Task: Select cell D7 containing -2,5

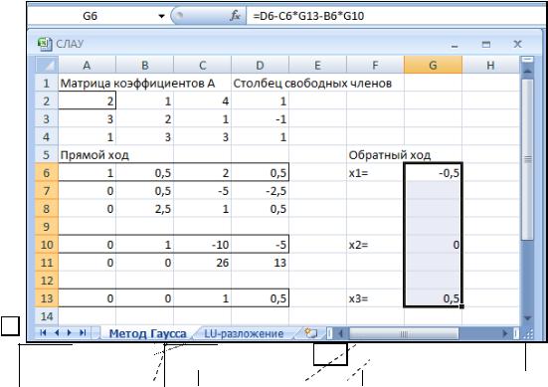Action: [260, 191]
